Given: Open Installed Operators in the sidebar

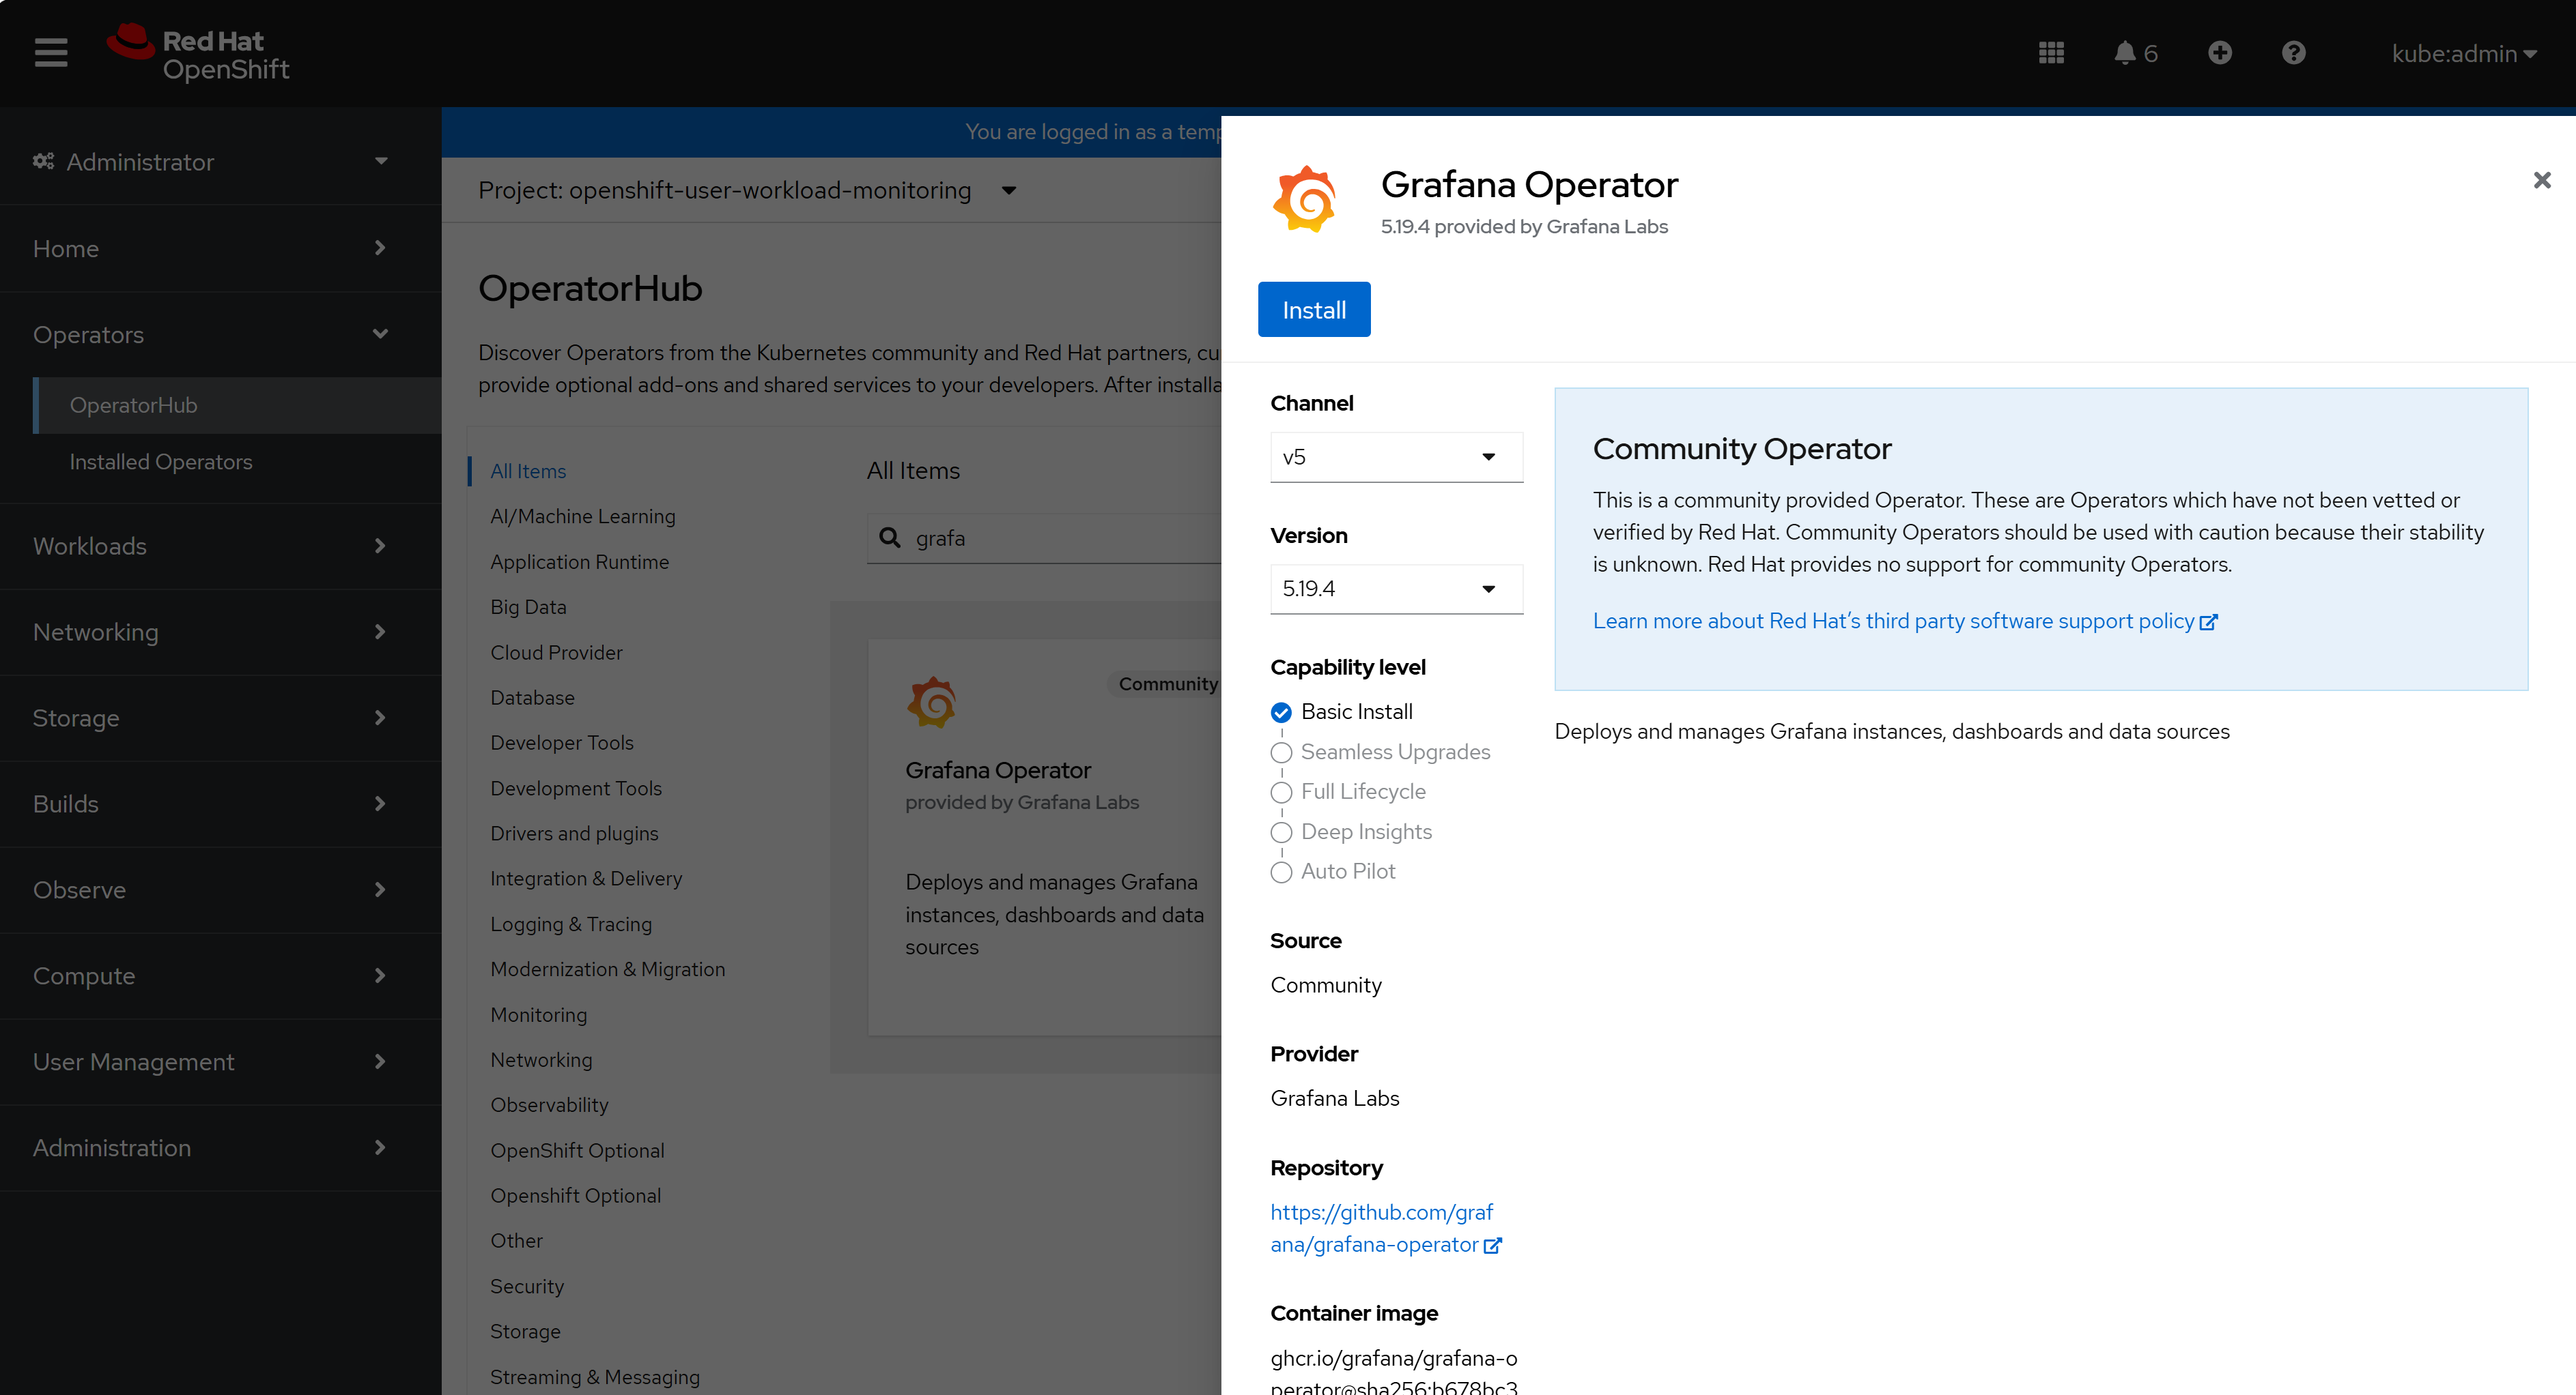Looking at the screenshot, I should coord(161,462).
